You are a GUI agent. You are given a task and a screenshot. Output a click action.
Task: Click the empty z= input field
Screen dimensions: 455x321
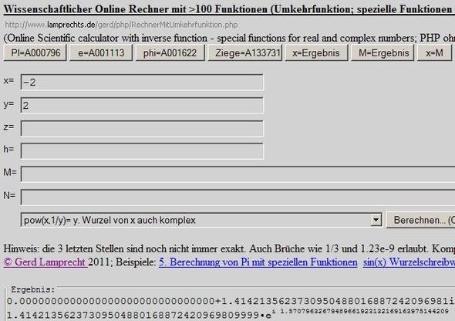click(x=142, y=128)
